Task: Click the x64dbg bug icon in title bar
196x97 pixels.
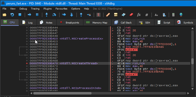Action: pyautogui.click(x=3, y=3)
